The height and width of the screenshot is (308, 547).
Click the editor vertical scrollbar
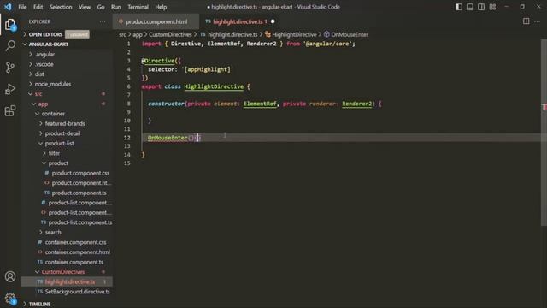[x=544, y=133]
